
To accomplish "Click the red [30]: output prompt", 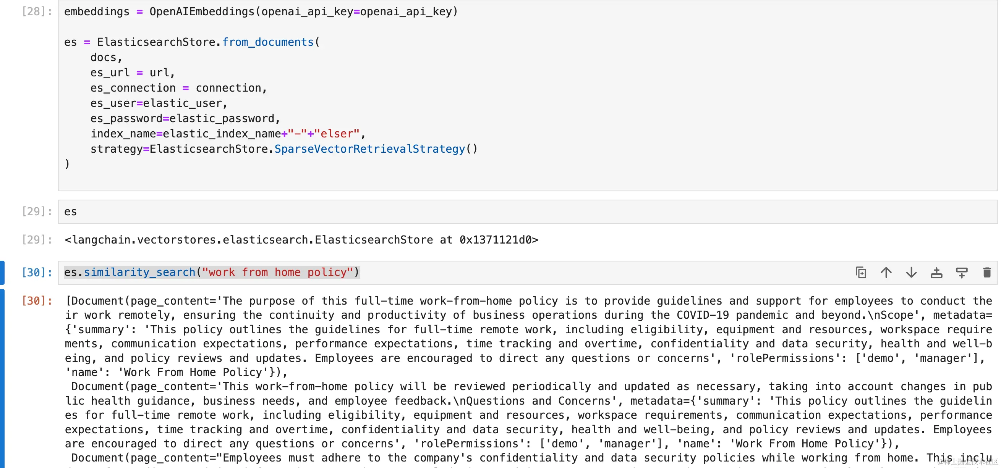I will click(37, 301).
